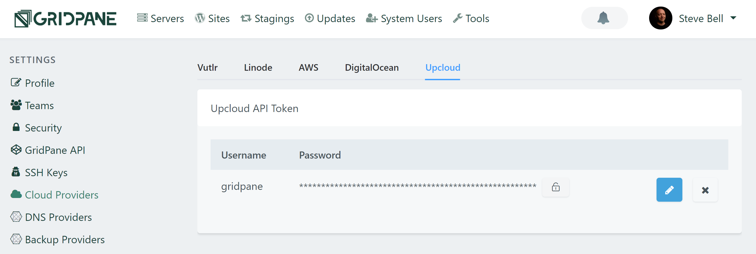The image size is (756, 254).
Task: Click the Upcloud API Token heading
Action: [x=254, y=108]
